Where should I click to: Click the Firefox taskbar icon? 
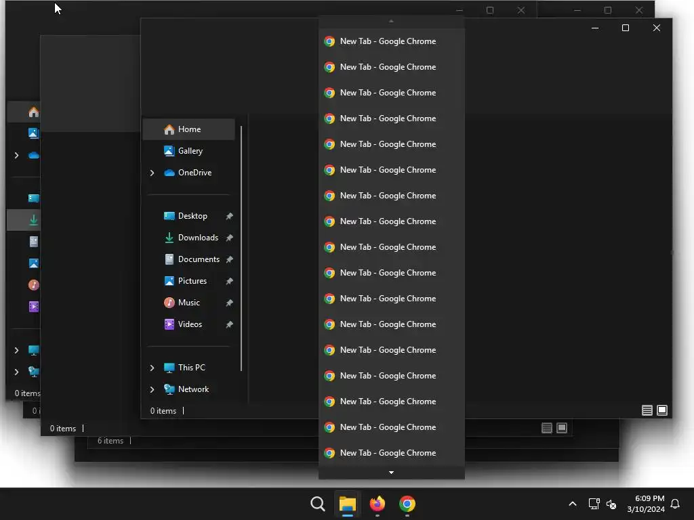(x=377, y=504)
